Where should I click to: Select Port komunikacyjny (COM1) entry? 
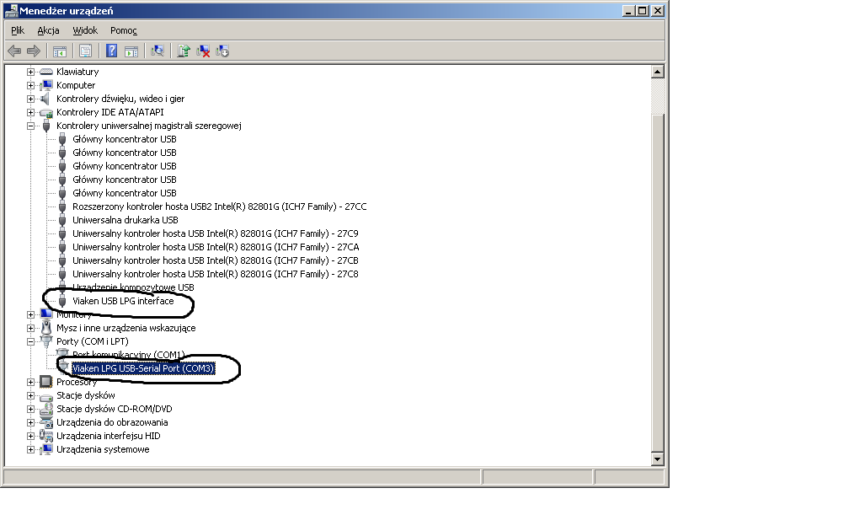[x=129, y=355]
